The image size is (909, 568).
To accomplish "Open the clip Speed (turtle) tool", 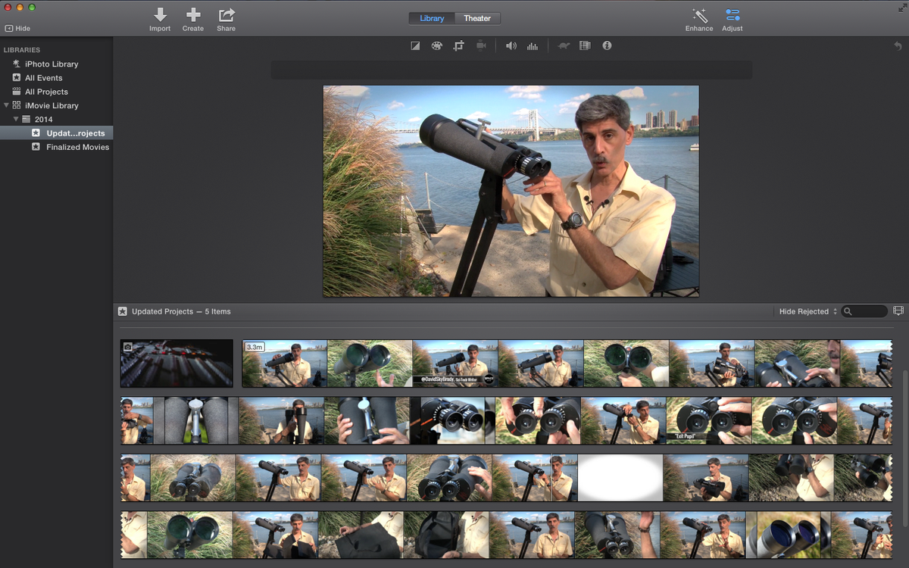I will [x=562, y=45].
